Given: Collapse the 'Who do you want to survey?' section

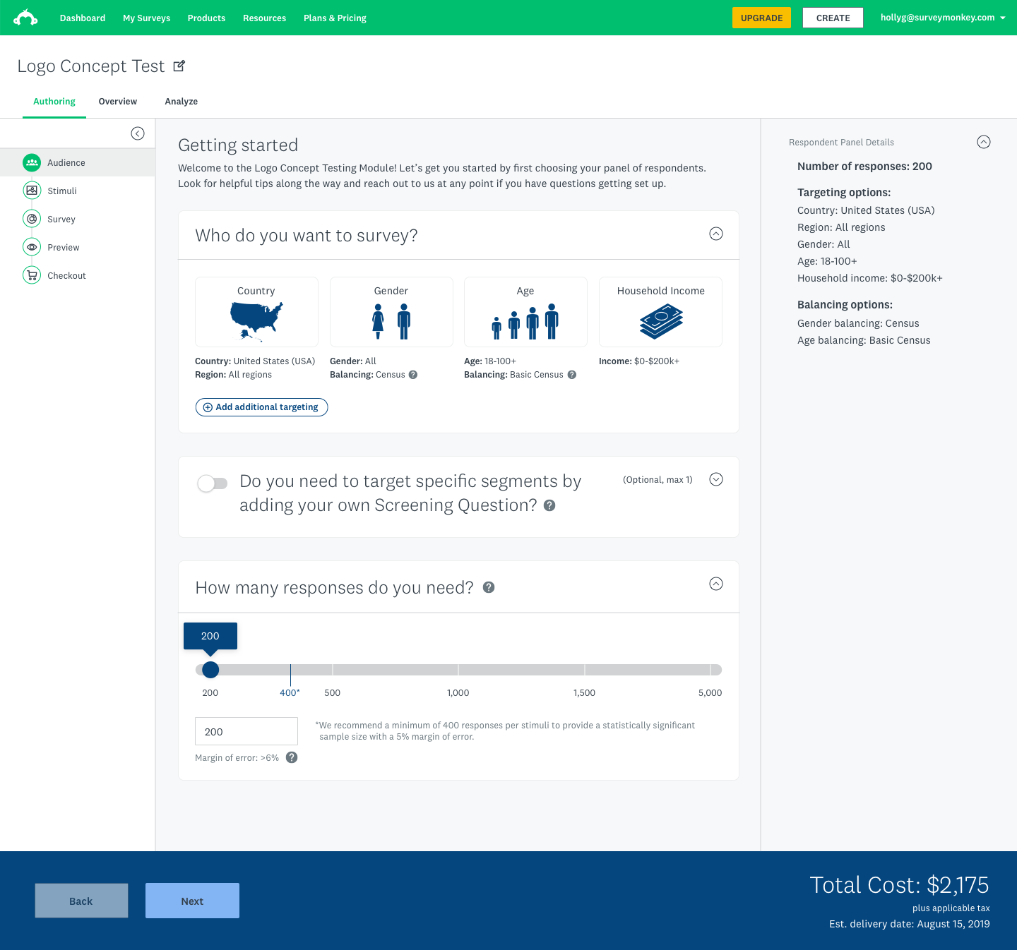Looking at the screenshot, I should click(716, 234).
